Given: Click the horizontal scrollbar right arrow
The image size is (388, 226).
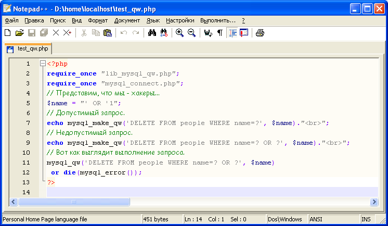Looking at the screenshot, I should (373, 202).
